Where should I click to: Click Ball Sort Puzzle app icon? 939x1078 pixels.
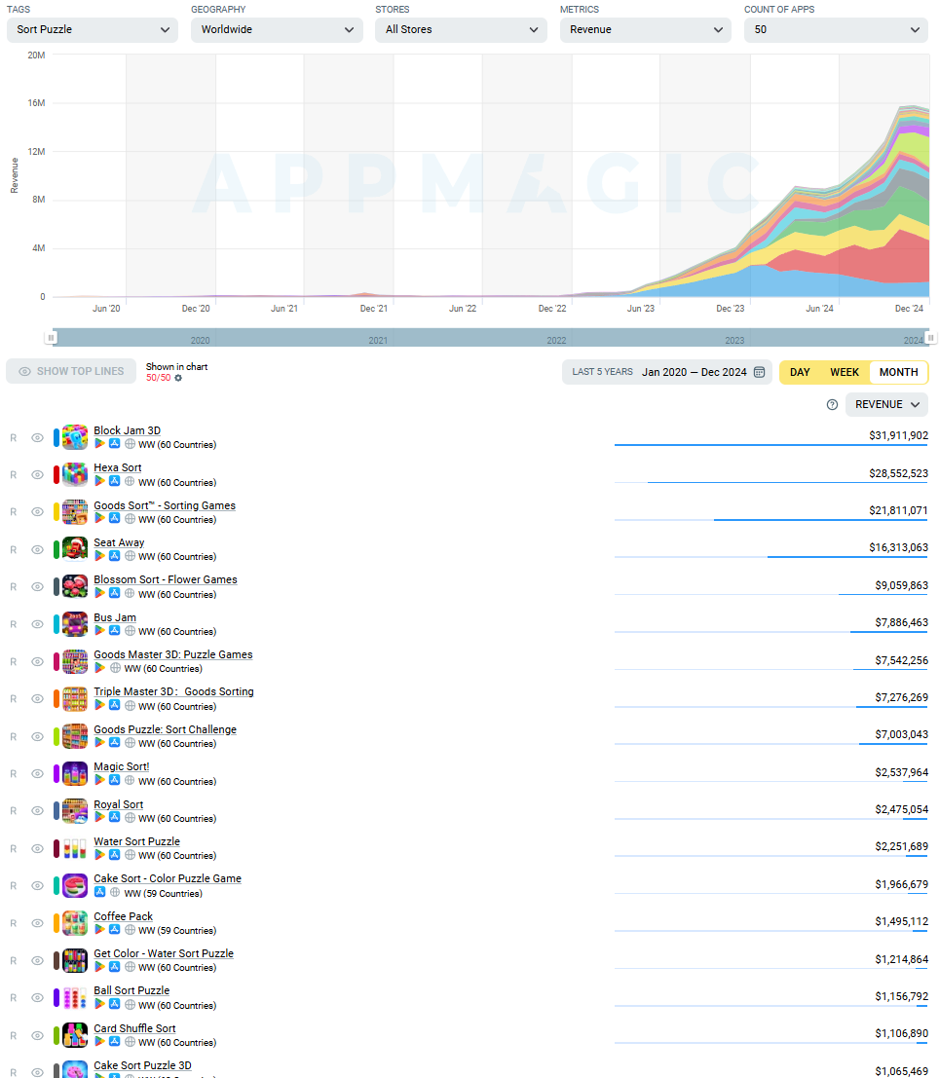pyautogui.click(x=75, y=997)
